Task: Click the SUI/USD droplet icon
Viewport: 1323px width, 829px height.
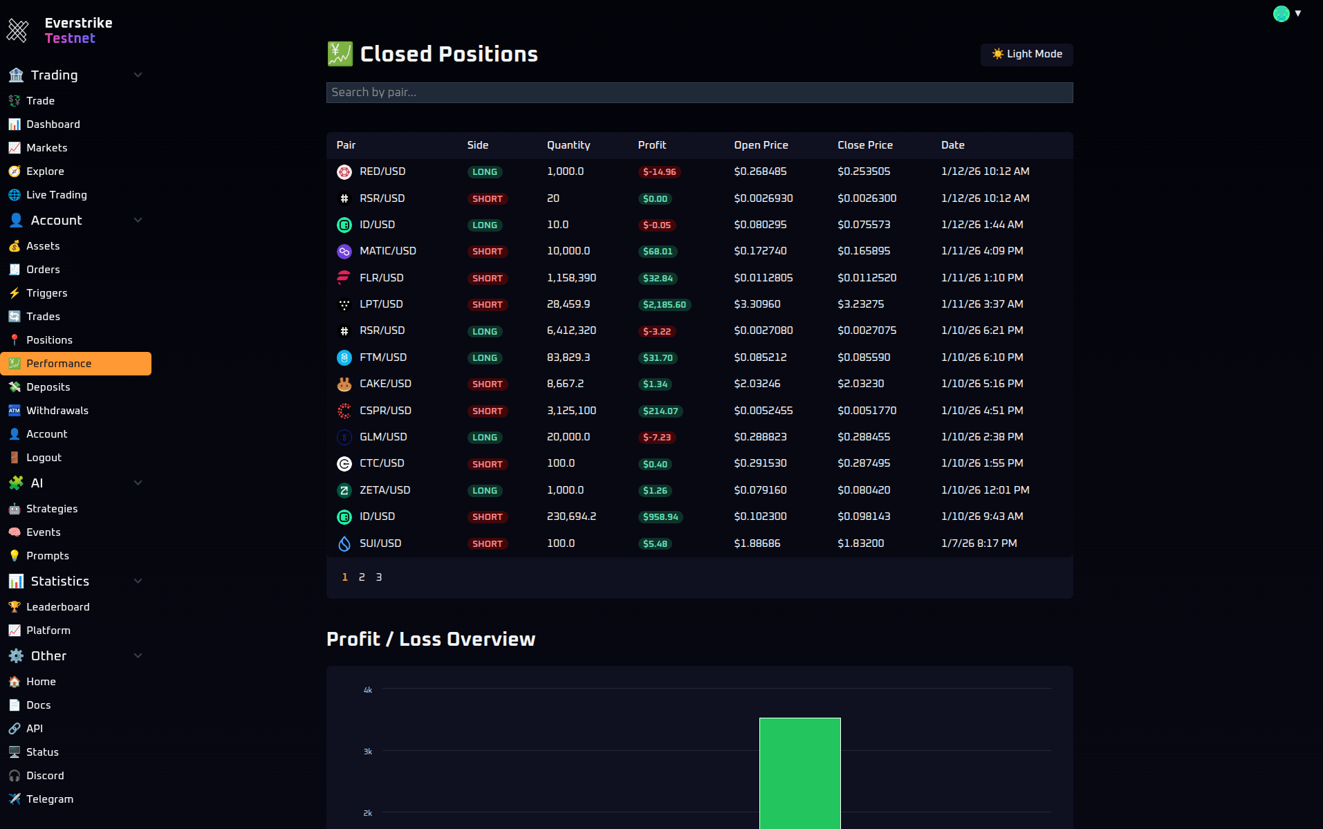Action: point(344,543)
